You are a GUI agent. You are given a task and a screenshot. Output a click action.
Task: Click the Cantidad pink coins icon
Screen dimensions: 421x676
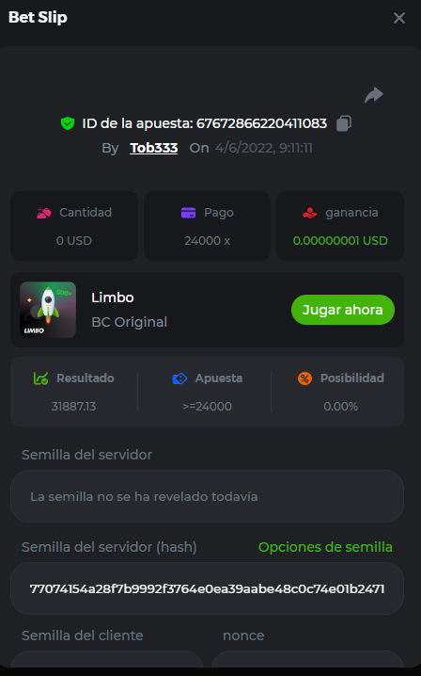[x=44, y=213]
